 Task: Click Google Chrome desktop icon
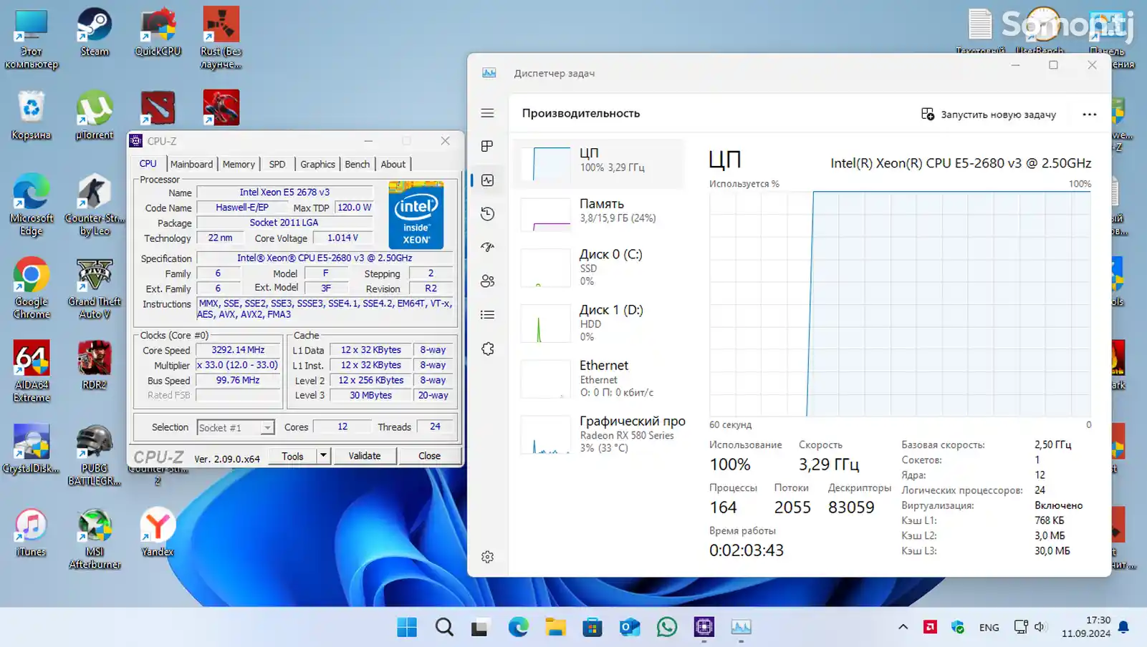tap(32, 288)
